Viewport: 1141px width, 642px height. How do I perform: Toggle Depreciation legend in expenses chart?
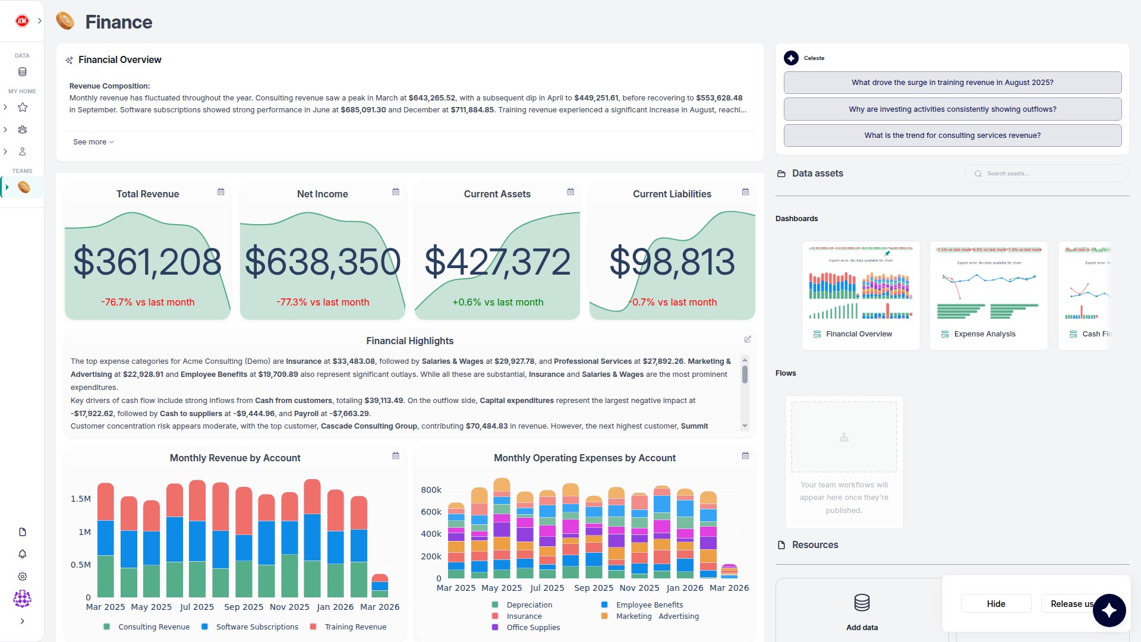pyautogui.click(x=529, y=605)
